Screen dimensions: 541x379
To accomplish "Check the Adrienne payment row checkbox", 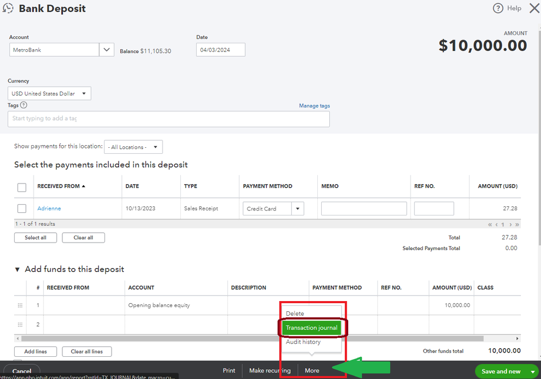I will coord(22,208).
